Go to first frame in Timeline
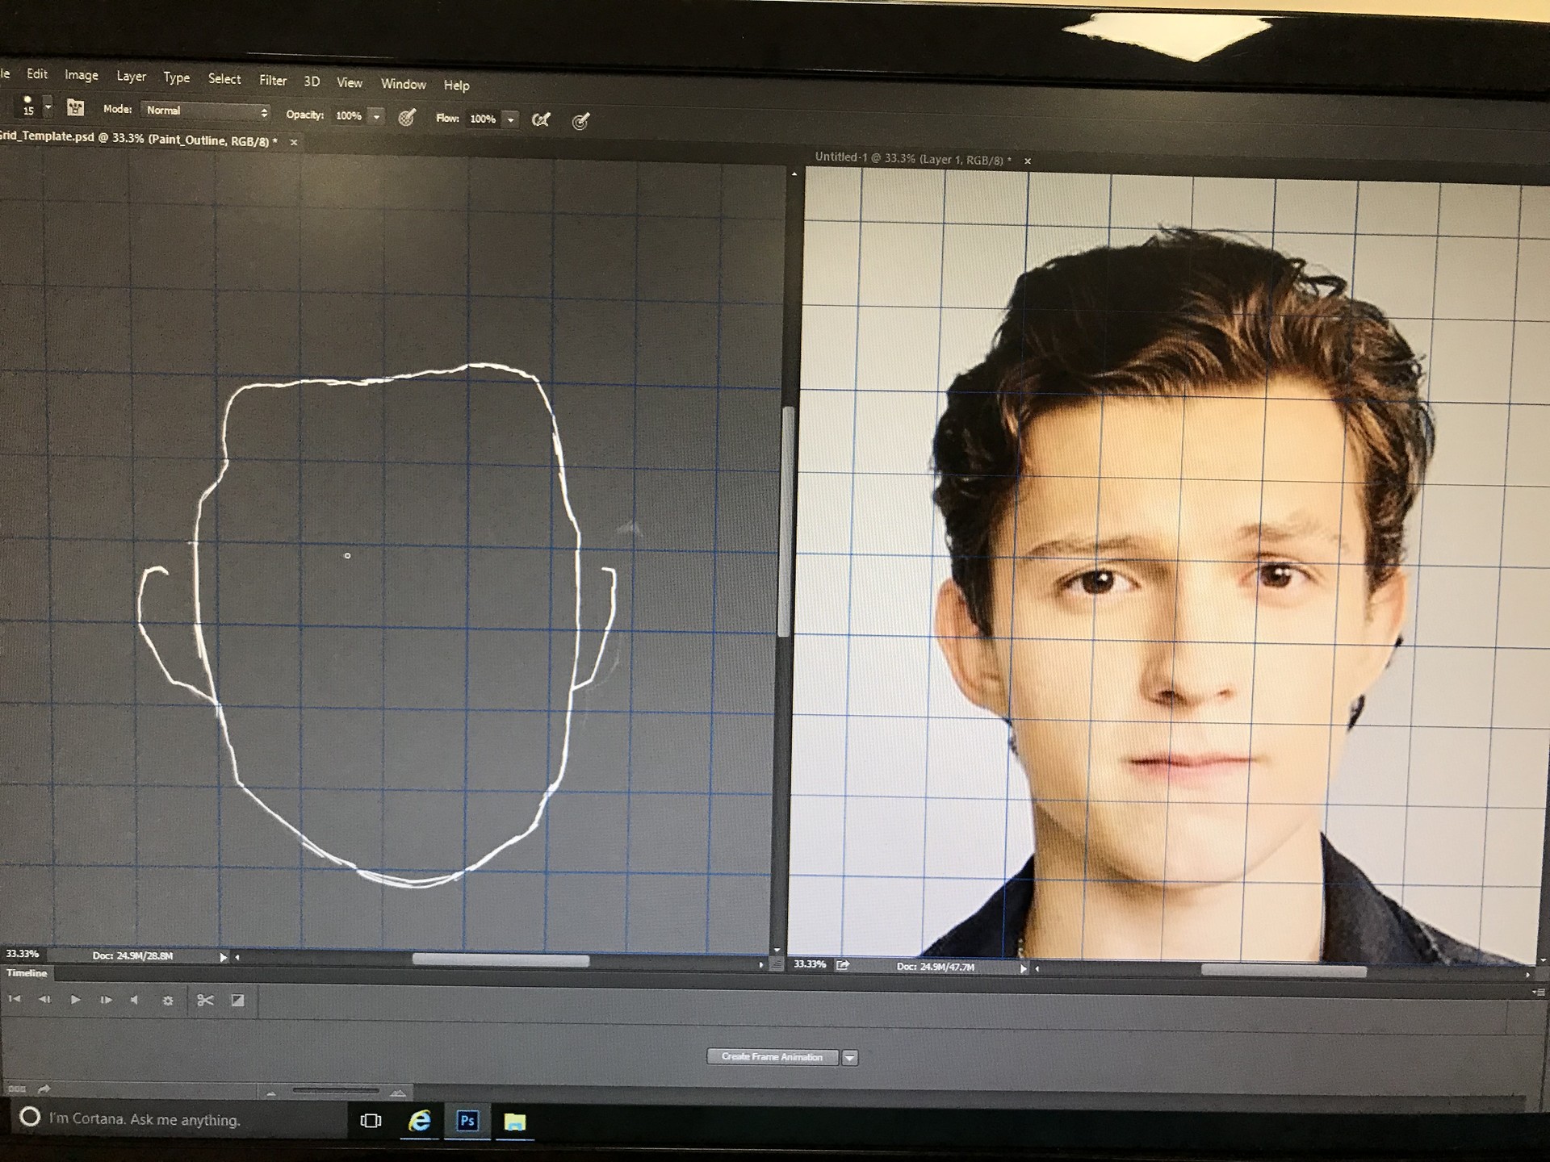This screenshot has height=1162, width=1550. click(14, 999)
